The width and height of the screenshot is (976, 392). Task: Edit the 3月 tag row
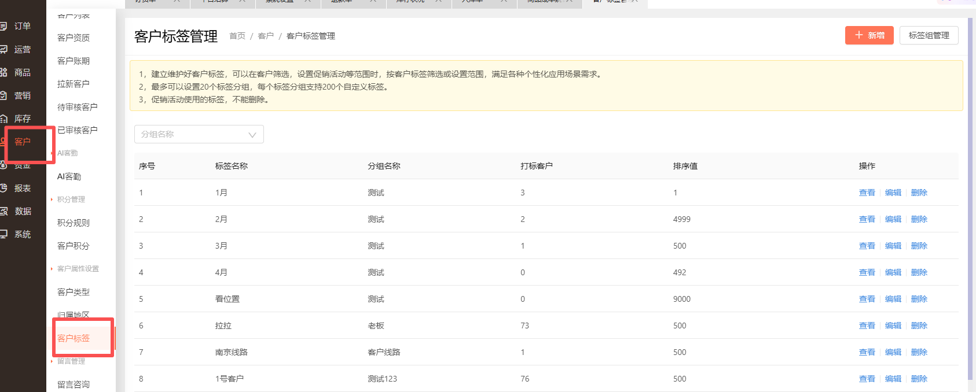(x=893, y=246)
